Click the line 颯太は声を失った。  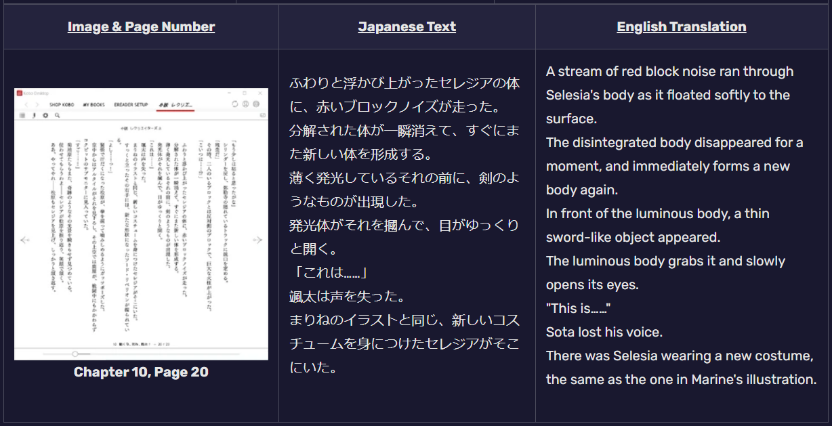pos(348,297)
